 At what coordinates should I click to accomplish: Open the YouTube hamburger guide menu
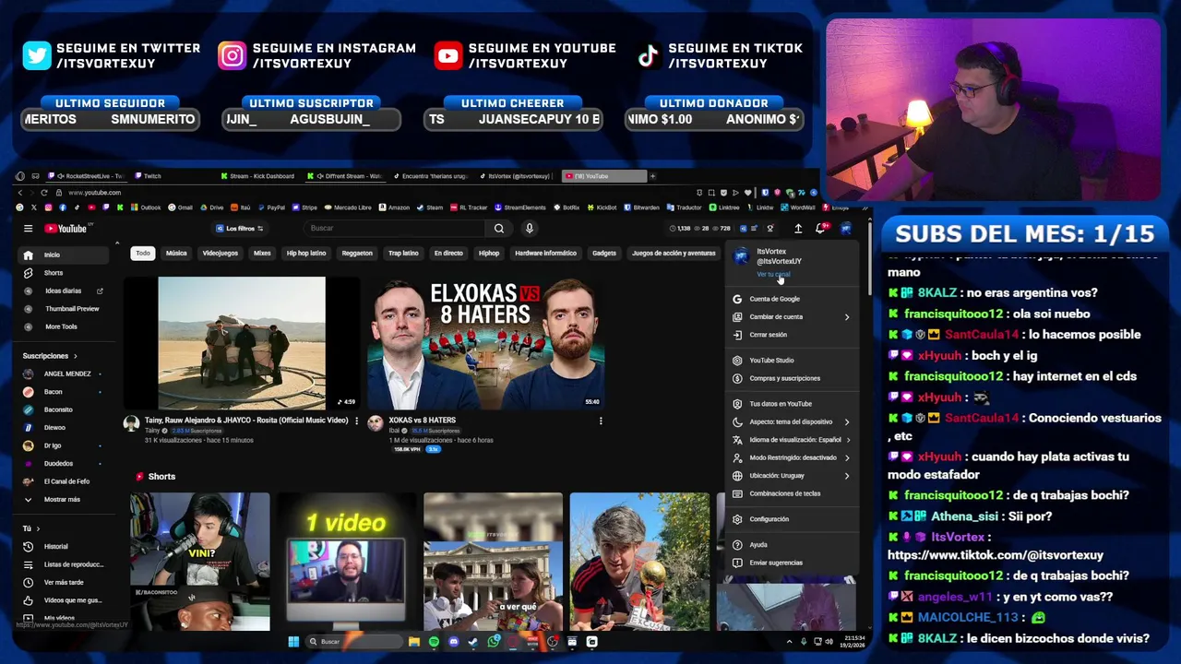pyautogui.click(x=28, y=229)
